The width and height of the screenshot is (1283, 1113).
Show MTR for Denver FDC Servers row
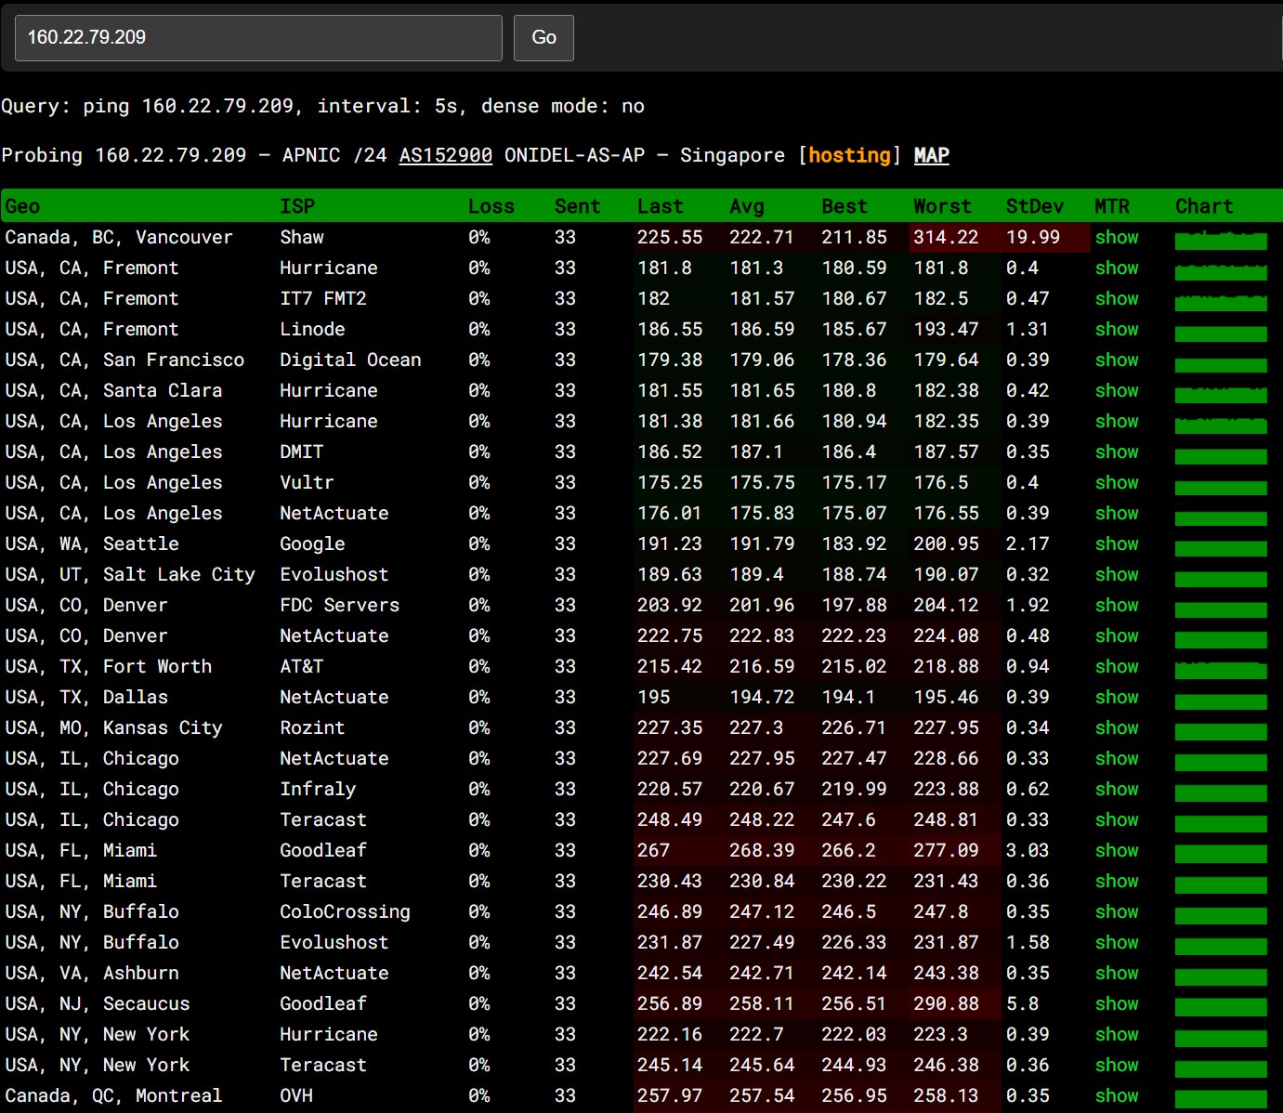point(1117,605)
